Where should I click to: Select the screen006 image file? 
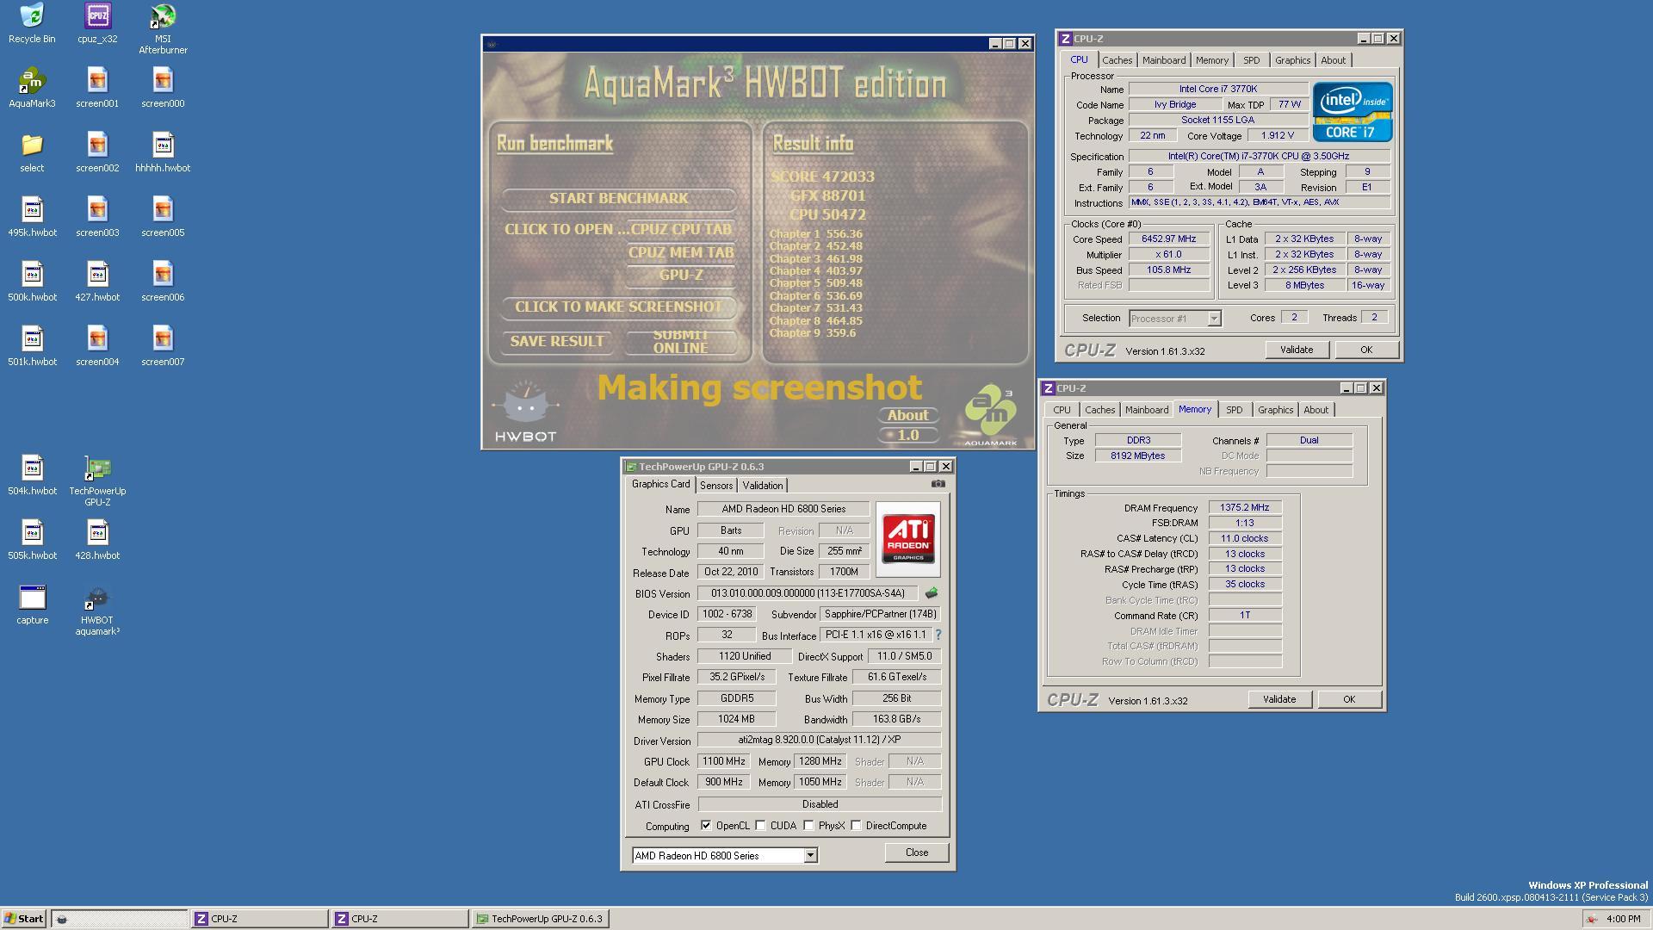click(163, 282)
